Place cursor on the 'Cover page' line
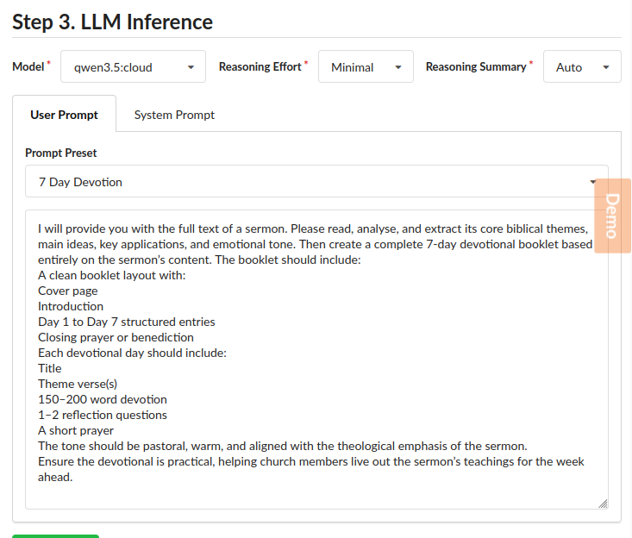This screenshot has width=632, height=538. [68, 291]
